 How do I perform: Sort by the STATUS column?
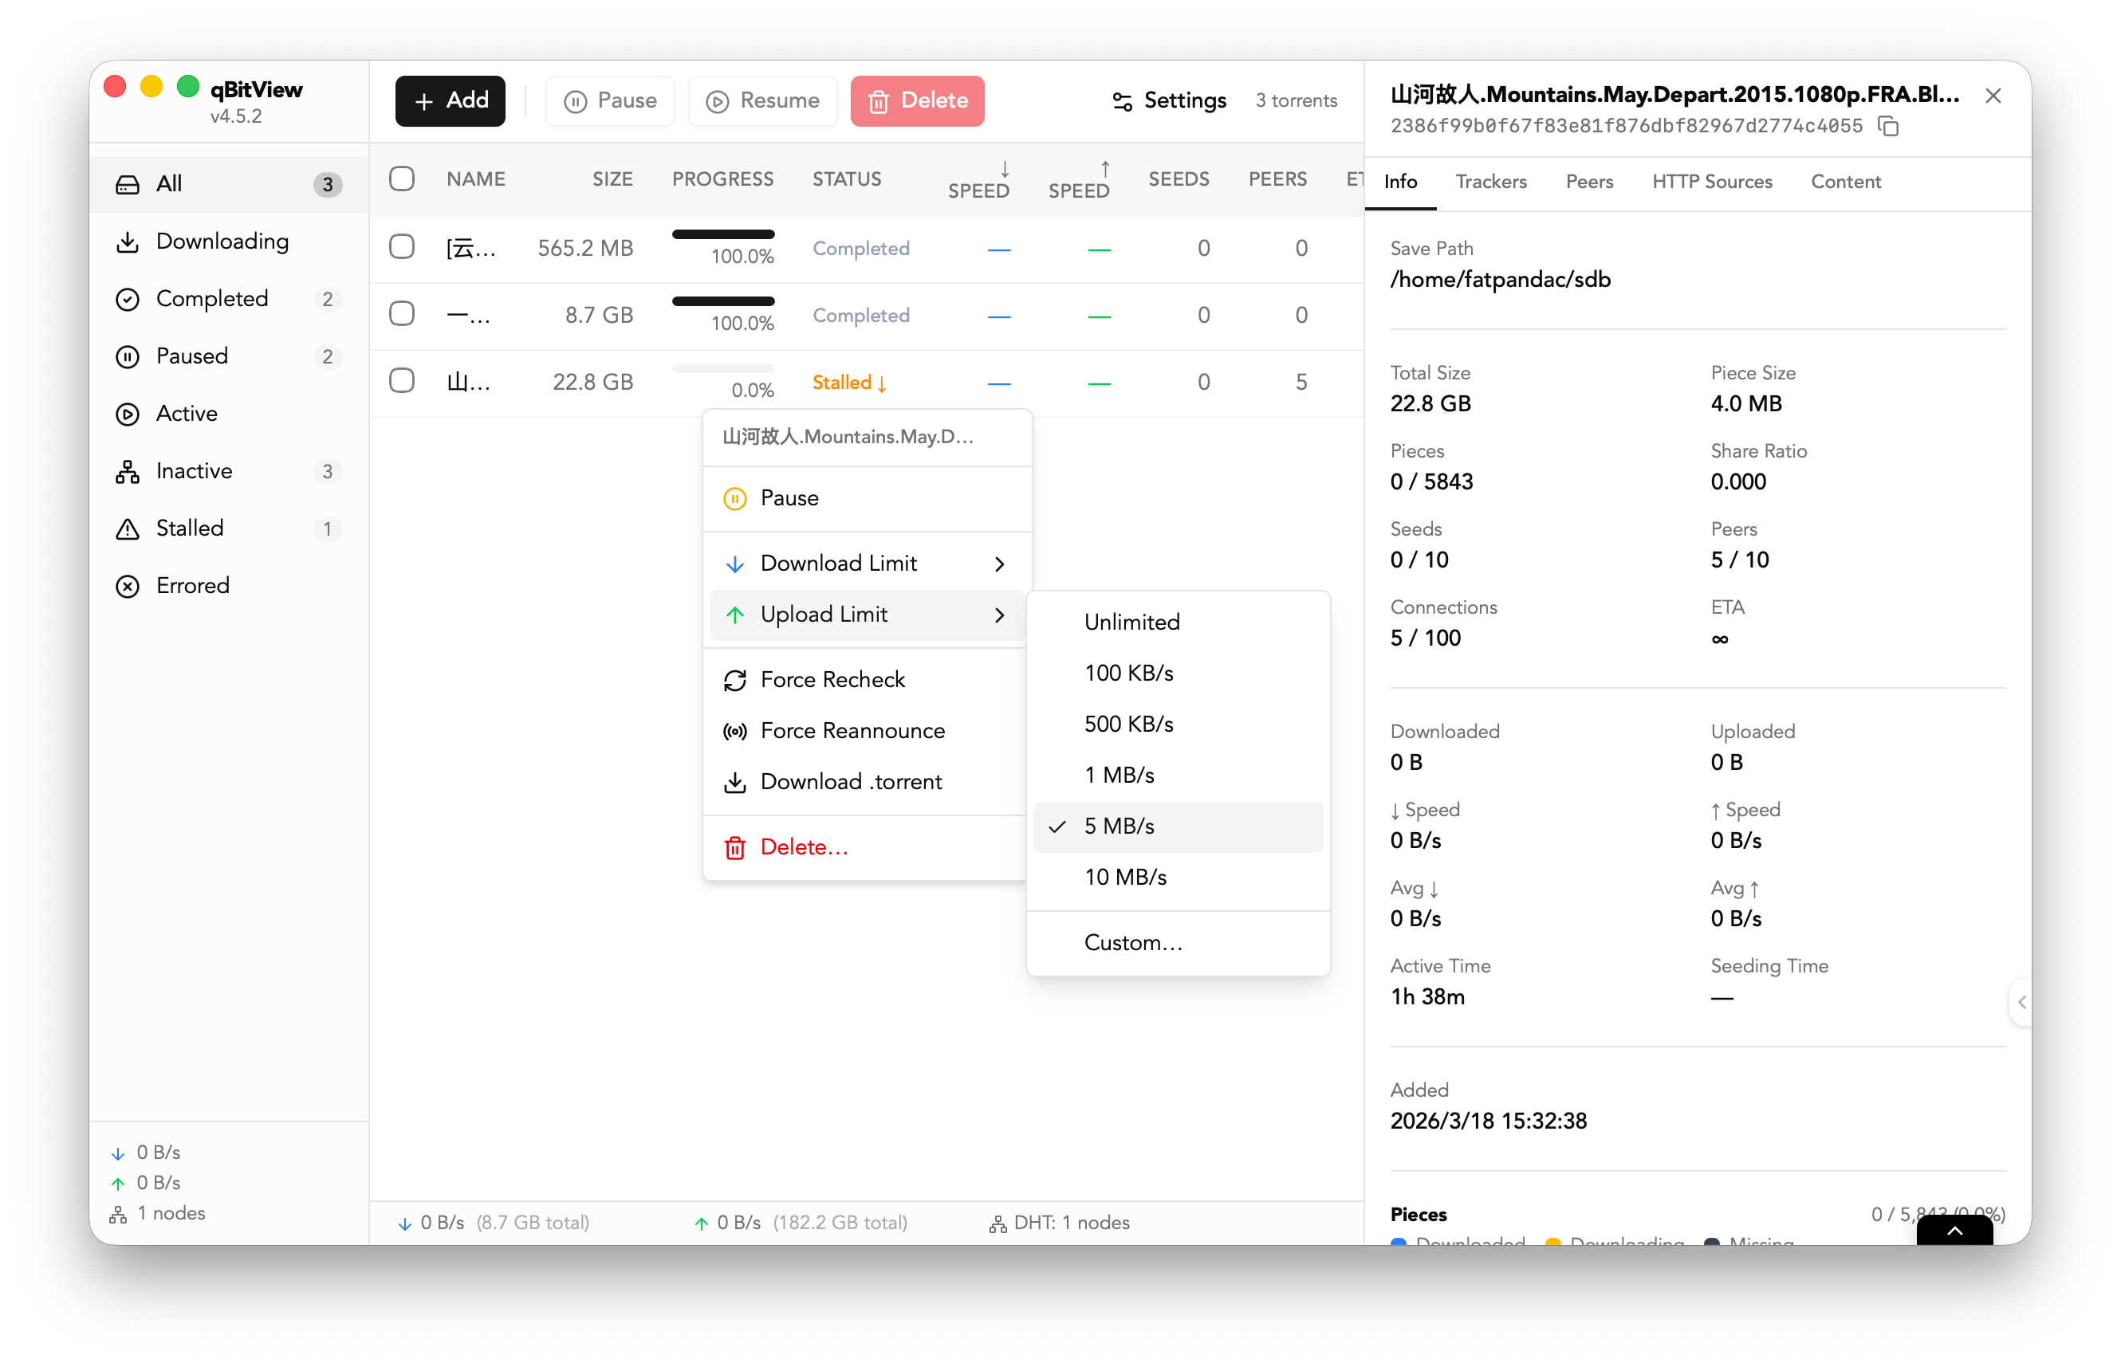tap(846, 179)
